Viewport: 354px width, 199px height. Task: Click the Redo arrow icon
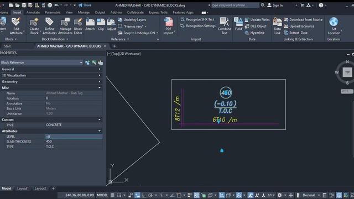pos(66,5)
